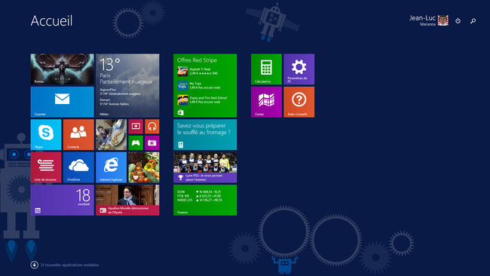Click the power button icon

(458, 20)
